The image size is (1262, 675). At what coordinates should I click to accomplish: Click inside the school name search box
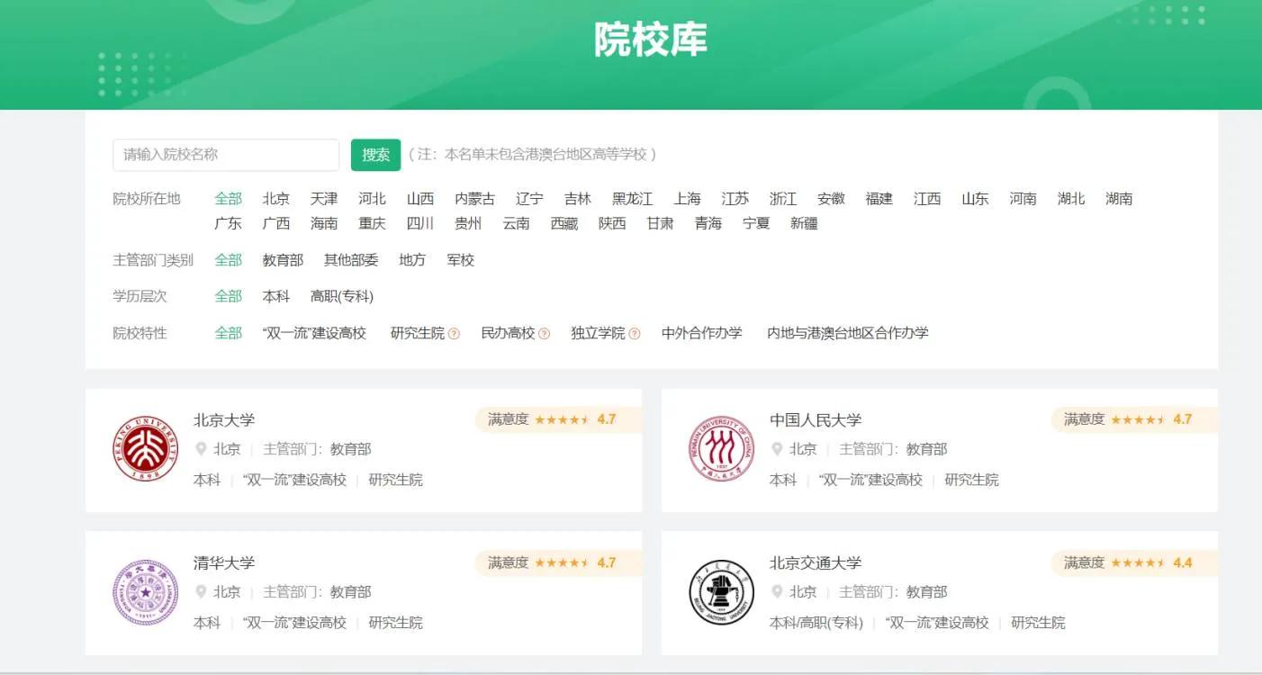(225, 154)
